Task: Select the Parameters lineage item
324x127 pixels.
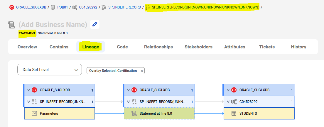Action: pyautogui.click(x=60, y=114)
